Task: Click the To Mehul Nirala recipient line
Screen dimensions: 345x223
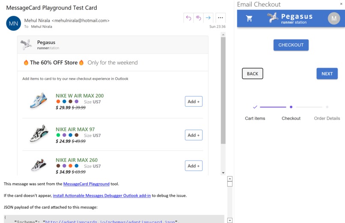Action: [38, 27]
